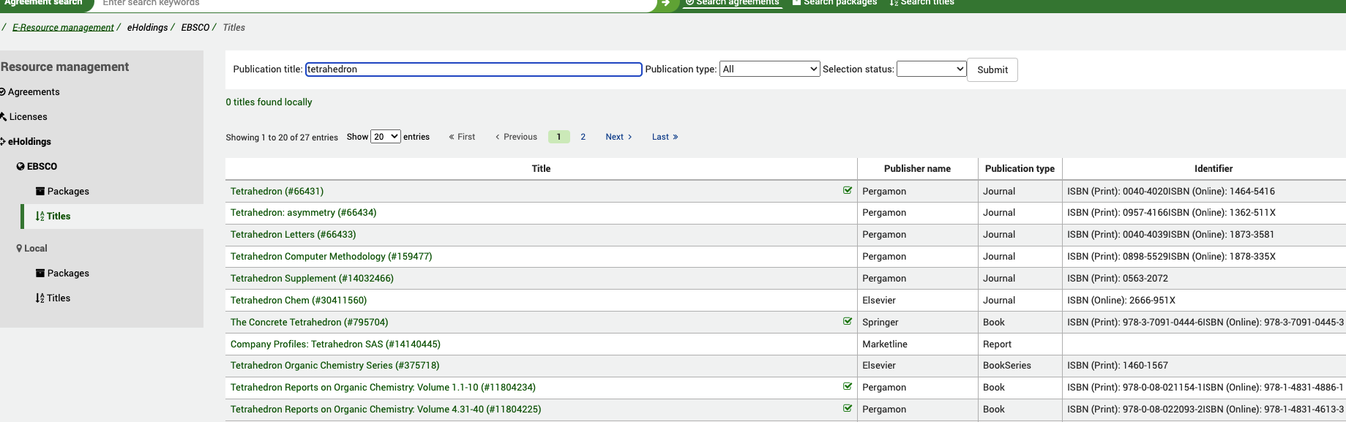Open Local Titles in the sidebar
Viewport: 1346px width, 422px height.
pos(58,298)
